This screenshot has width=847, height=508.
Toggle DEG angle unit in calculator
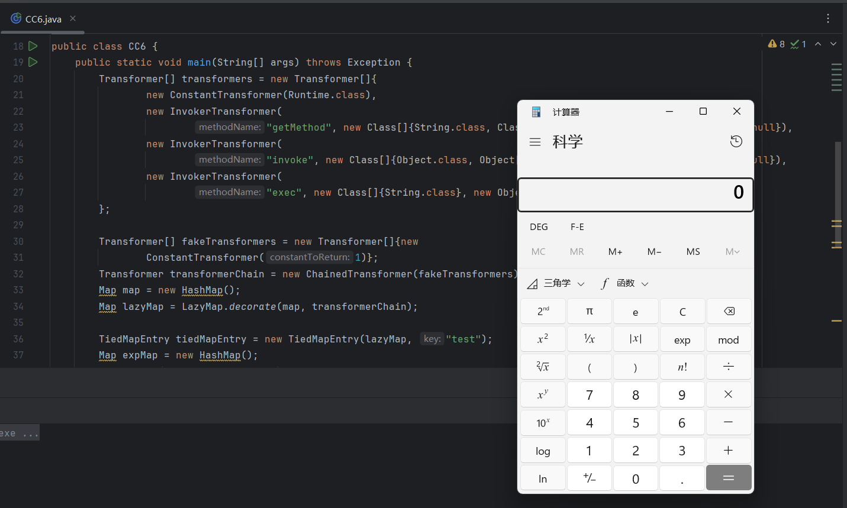(539, 227)
